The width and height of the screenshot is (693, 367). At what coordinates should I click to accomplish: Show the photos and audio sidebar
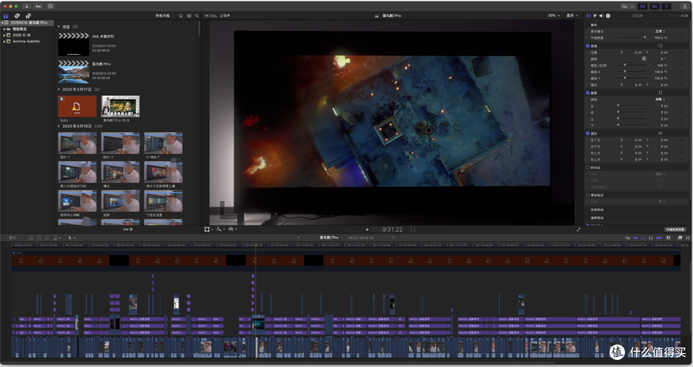(x=17, y=16)
